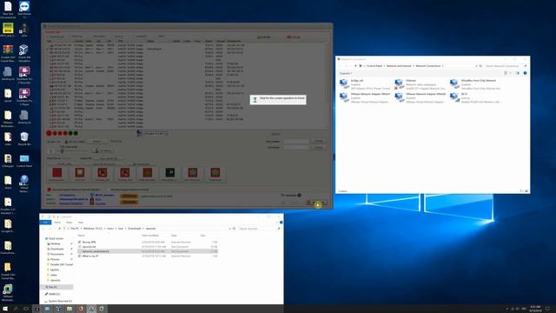This screenshot has height=313, width=556.
Task: Open the Action Center notifications icon
Action: [x=547, y=309]
